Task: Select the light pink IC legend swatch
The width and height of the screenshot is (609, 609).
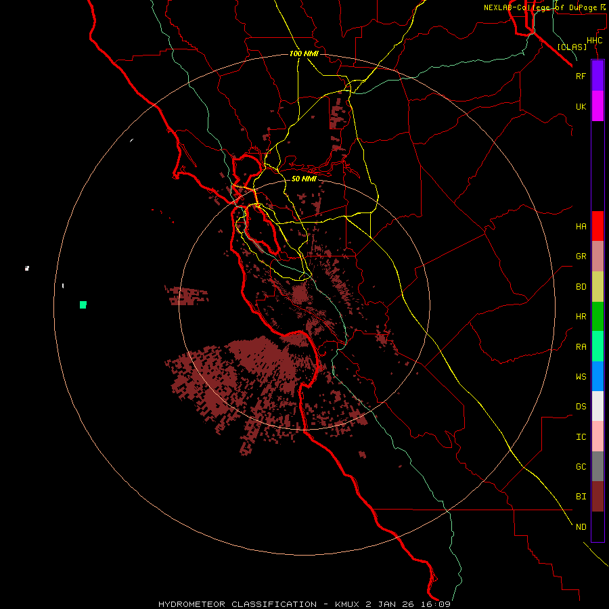Action: (x=597, y=436)
